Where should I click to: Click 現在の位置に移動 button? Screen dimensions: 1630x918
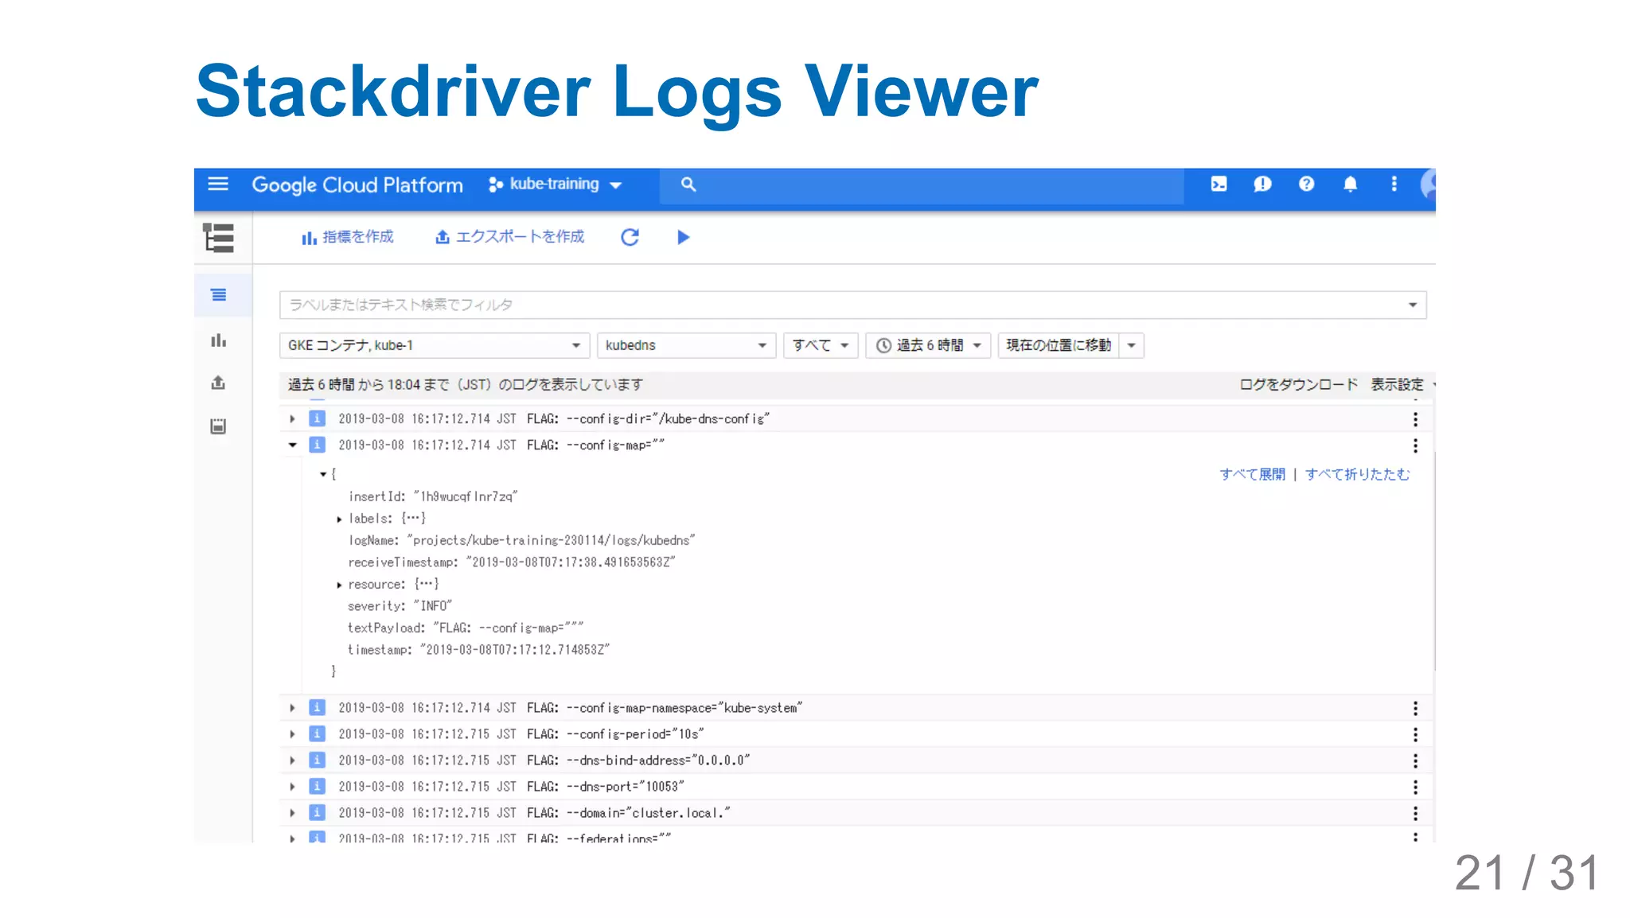tap(1059, 345)
